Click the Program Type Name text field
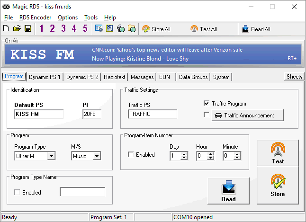This screenshot has height=222, width=306. click(x=82, y=192)
